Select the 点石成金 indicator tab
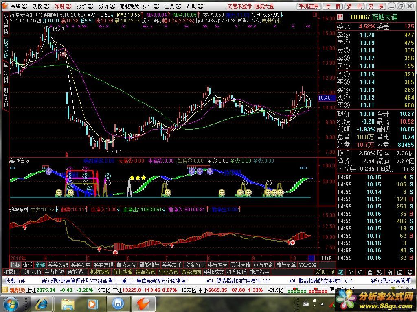 (x=263, y=265)
